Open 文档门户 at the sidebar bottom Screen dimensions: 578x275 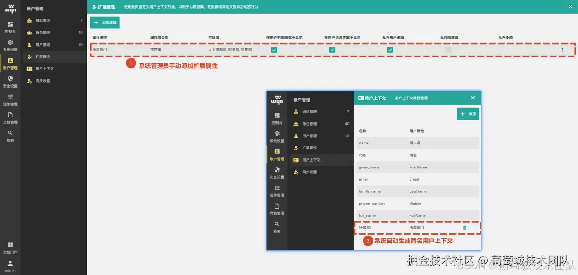pos(10,247)
